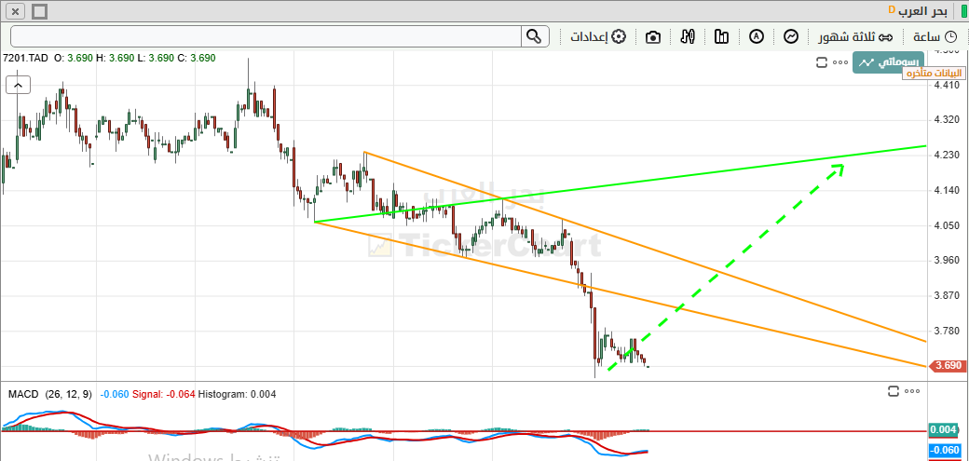969x461 pixels.
Task: Toggle fullscreen icon on MACD panel
Action: click(x=893, y=390)
